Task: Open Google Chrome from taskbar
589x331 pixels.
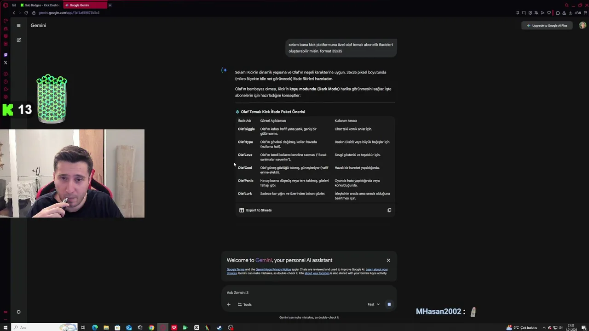Action: (x=151, y=328)
